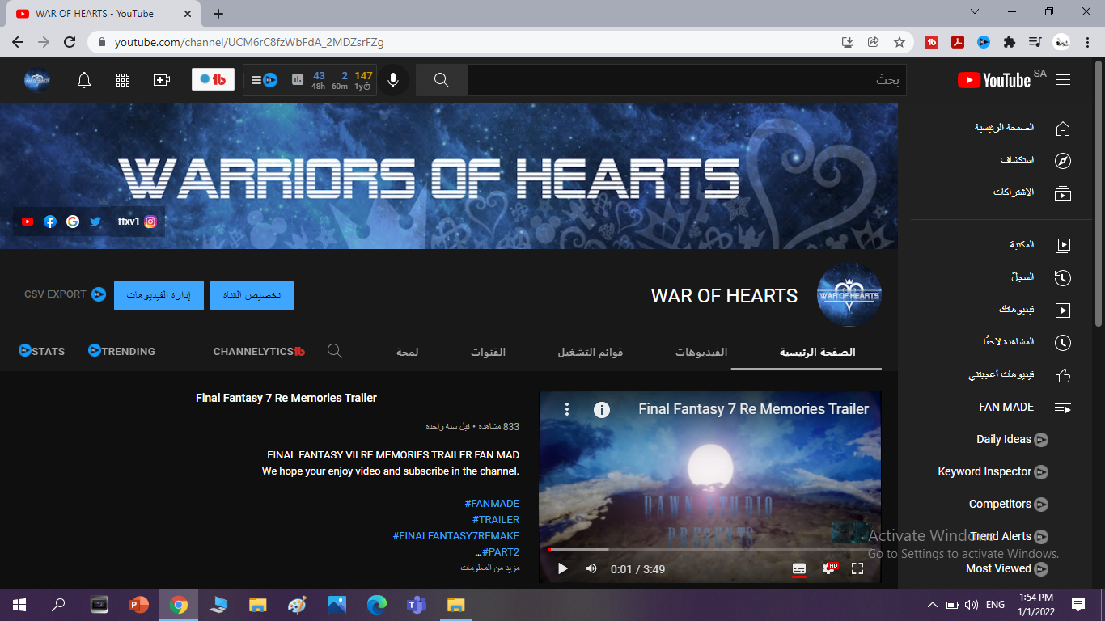Open YouTube notifications bell
The width and height of the screenshot is (1105, 621).
point(84,80)
